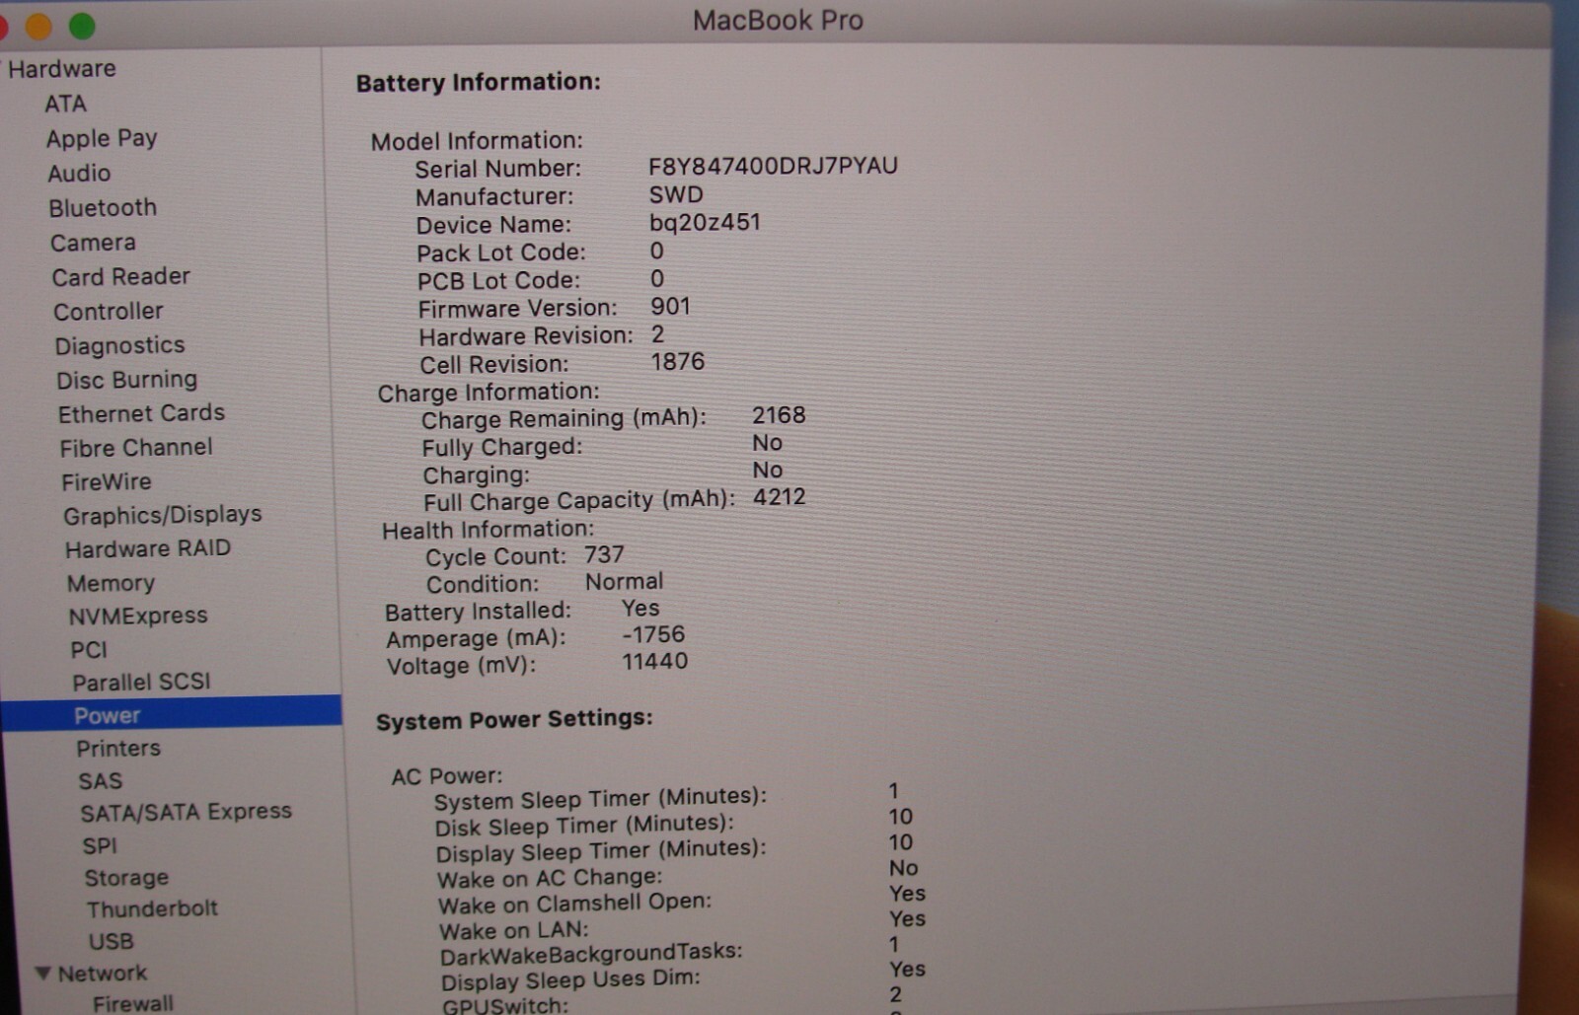1579x1015 pixels.
Task: Select the highlighted Power sidebar item
Action: 172,714
